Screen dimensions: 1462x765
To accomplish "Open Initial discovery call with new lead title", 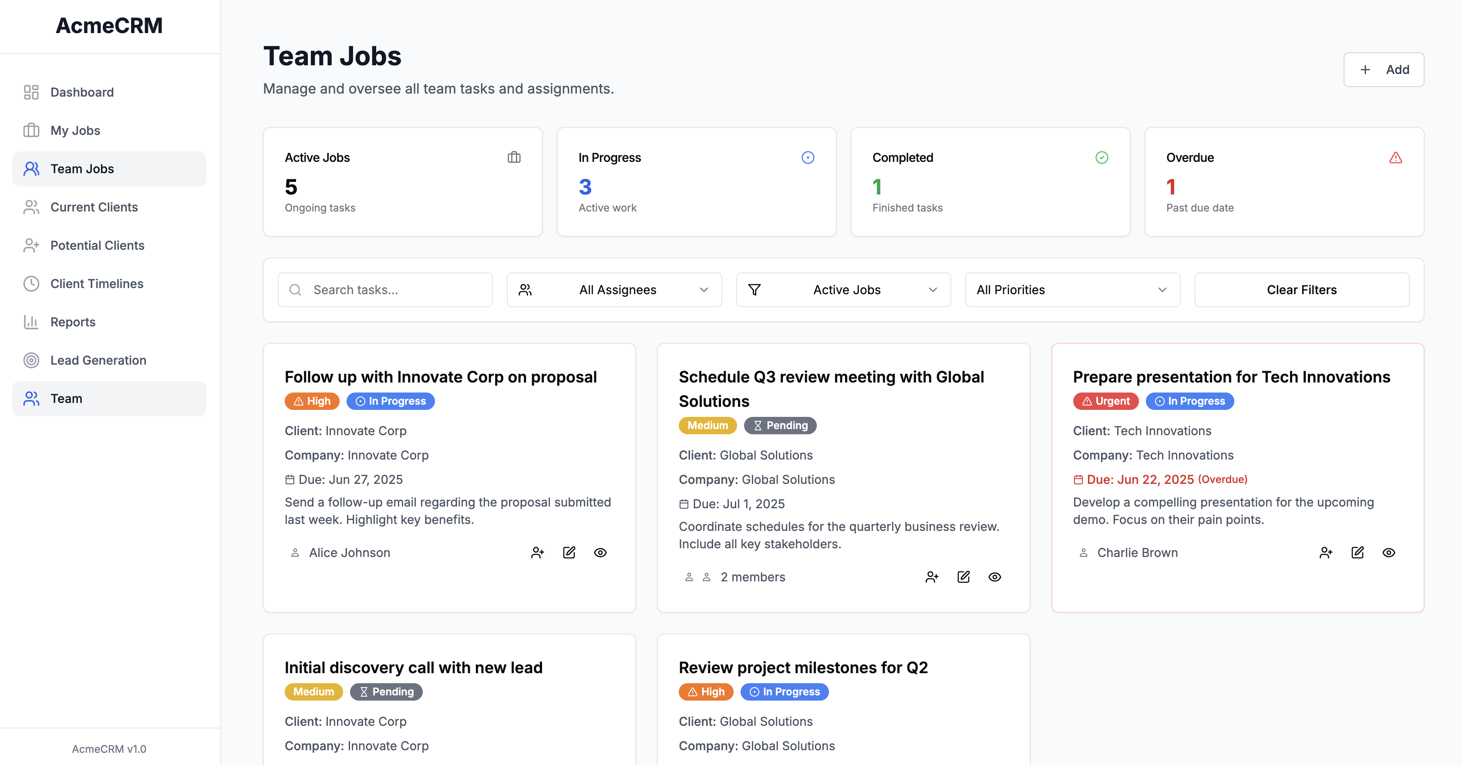I will [x=413, y=668].
